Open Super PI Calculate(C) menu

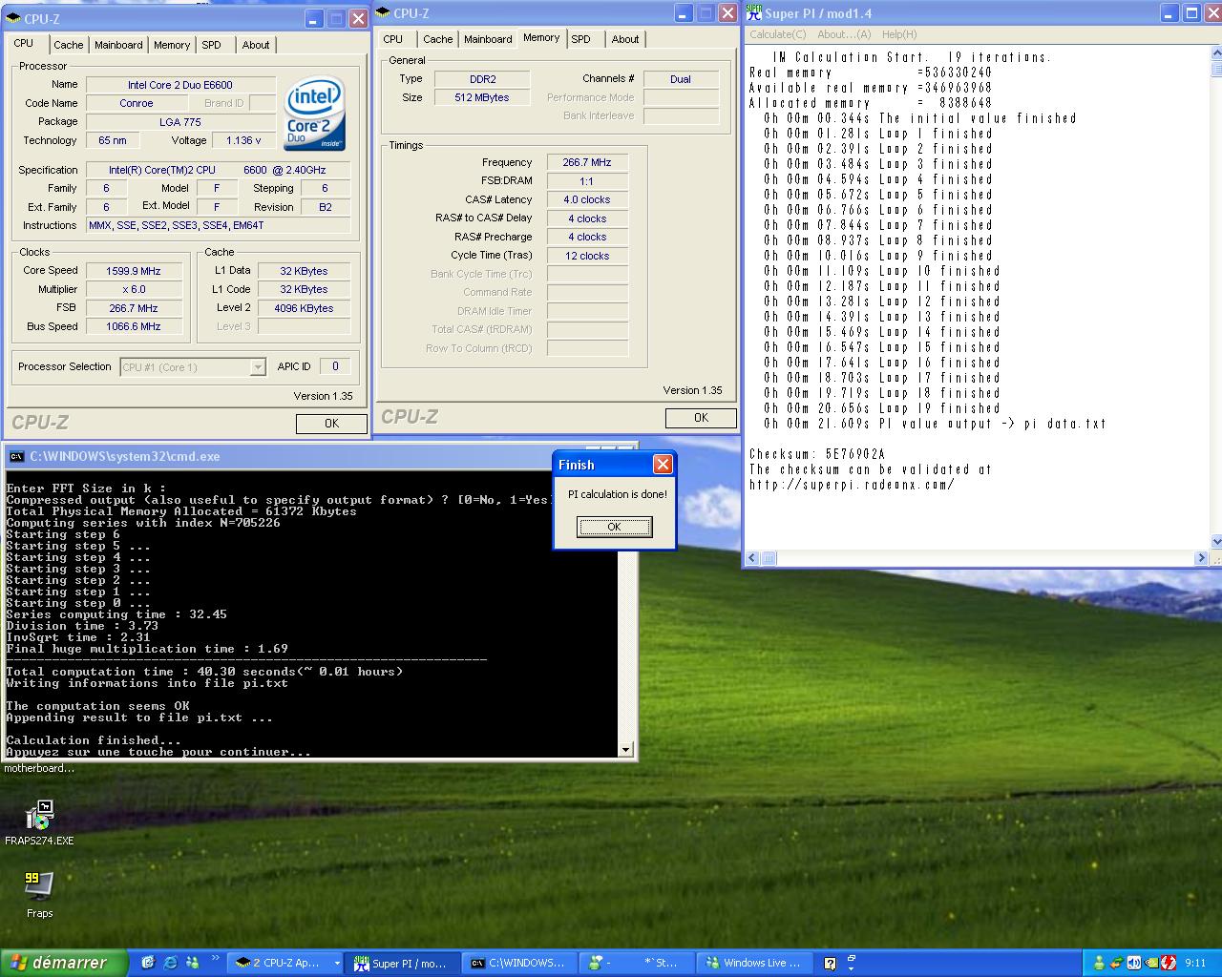click(777, 34)
